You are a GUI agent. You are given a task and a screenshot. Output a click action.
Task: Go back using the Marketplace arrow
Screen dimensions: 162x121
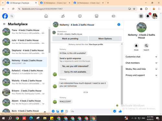click(x=5, y=24)
